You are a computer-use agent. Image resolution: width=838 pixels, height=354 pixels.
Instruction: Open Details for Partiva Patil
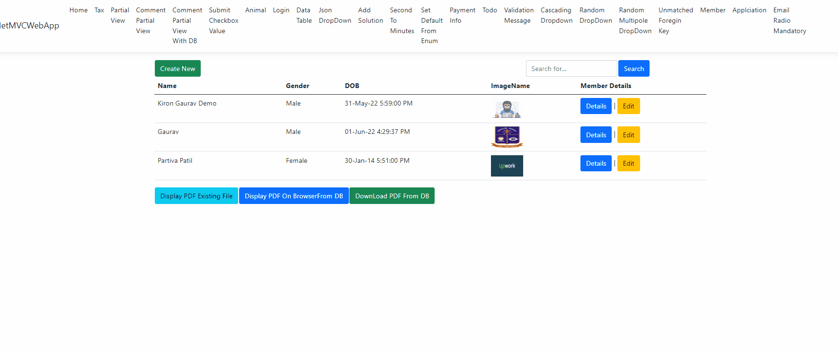596,163
